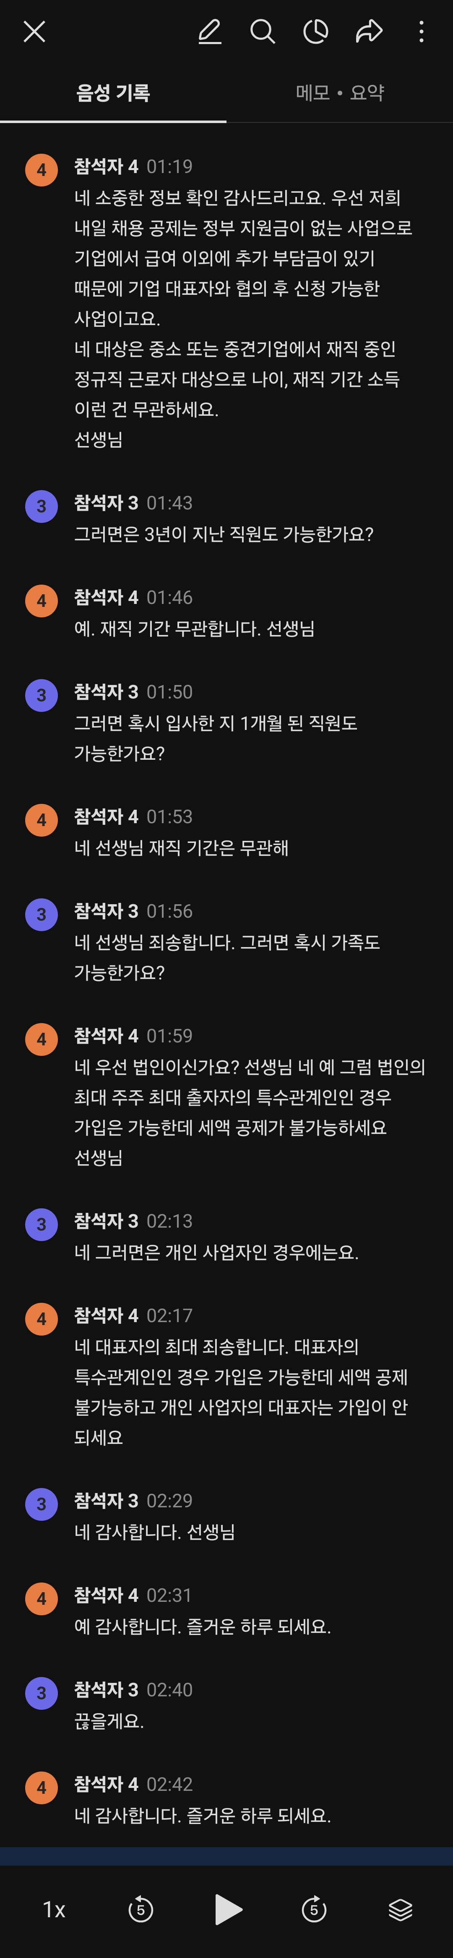Select the transcript line 끊을게요.

109,1721
